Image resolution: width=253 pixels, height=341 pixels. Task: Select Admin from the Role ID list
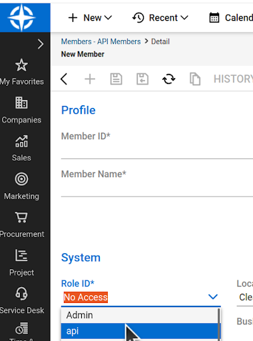coord(139,315)
